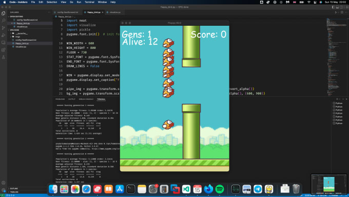Open the Search view in activity bar
Viewport: 349px width, 197px height.
tap(4, 21)
